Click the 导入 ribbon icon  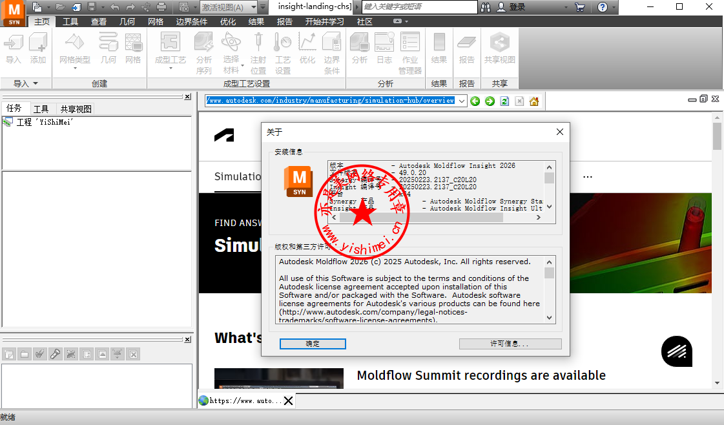click(x=14, y=48)
